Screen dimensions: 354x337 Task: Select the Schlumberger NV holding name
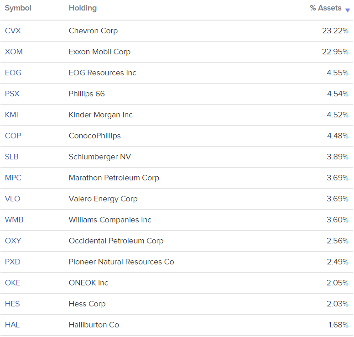[x=100, y=157]
